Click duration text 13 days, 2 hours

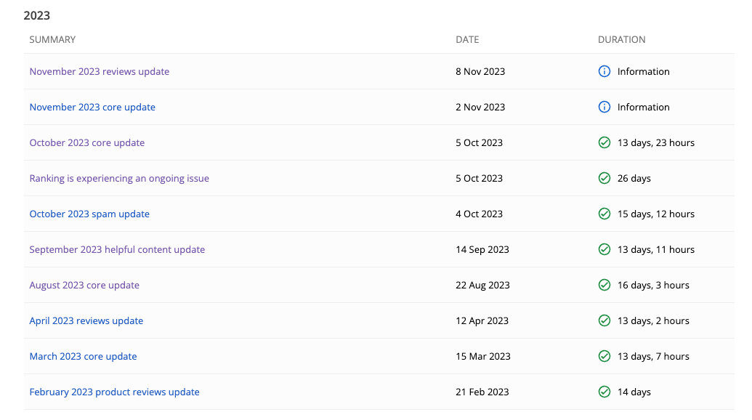653,320
